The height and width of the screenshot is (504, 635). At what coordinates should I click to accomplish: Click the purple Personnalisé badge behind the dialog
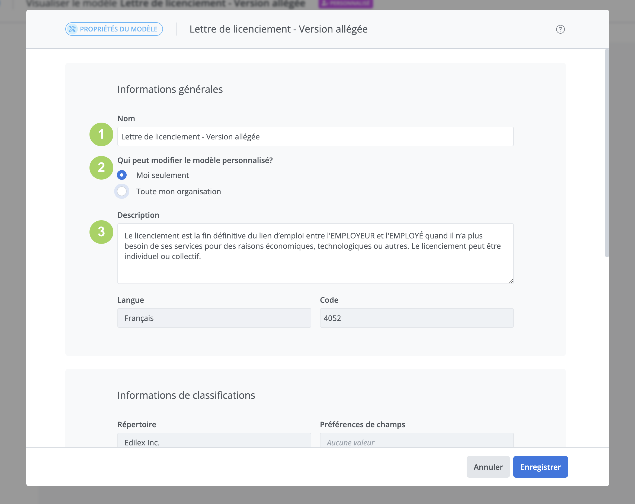point(345,4)
